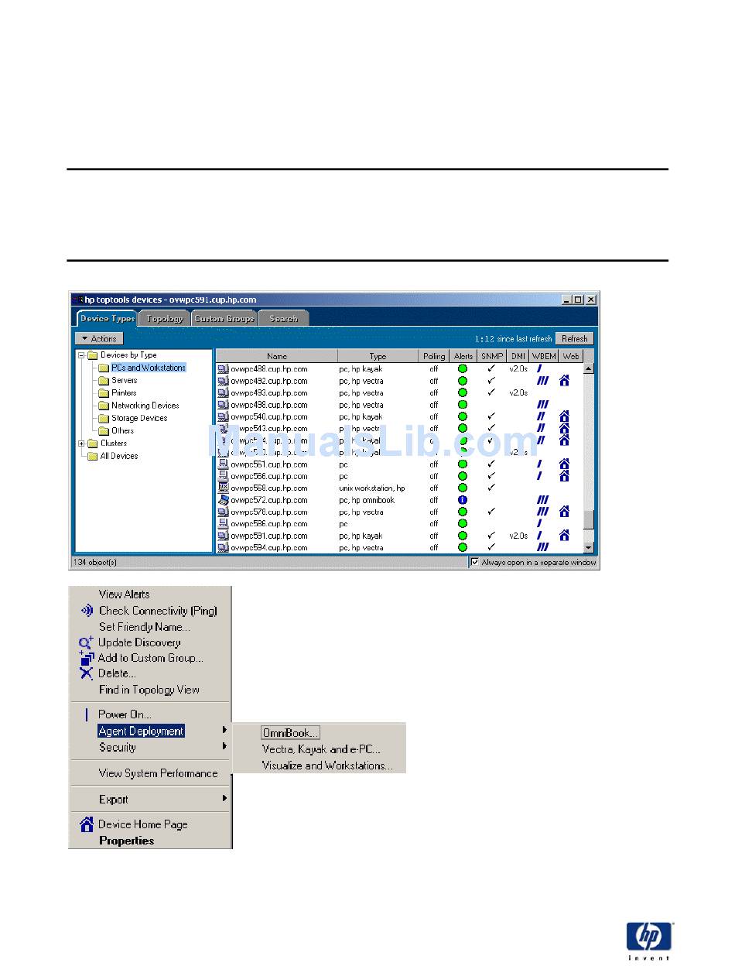Choose Find in Topology View entry
The height and width of the screenshot is (966, 735).
(149, 690)
